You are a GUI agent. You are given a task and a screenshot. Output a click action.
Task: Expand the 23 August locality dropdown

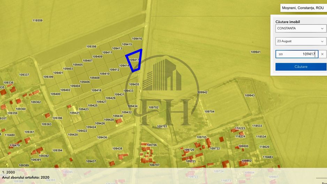[301, 41]
